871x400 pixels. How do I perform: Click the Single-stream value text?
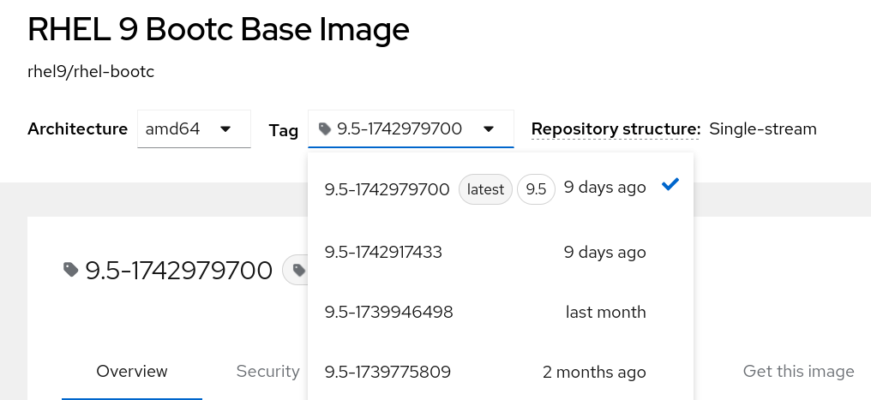pyautogui.click(x=763, y=128)
